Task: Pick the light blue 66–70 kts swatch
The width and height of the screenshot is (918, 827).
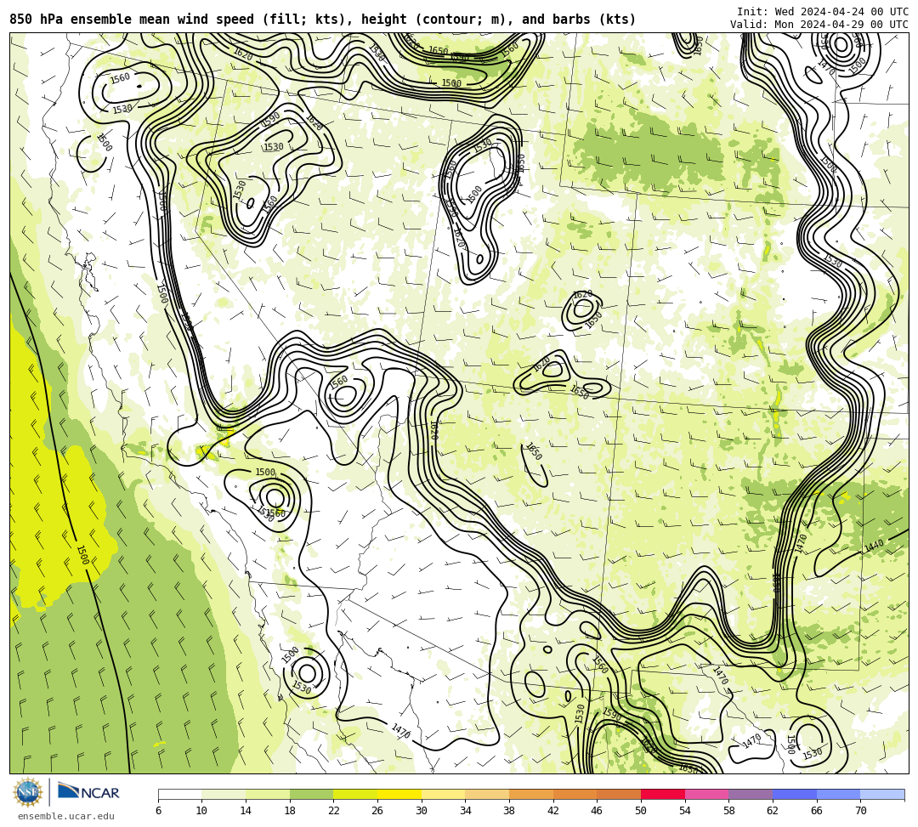Action: coord(838,794)
